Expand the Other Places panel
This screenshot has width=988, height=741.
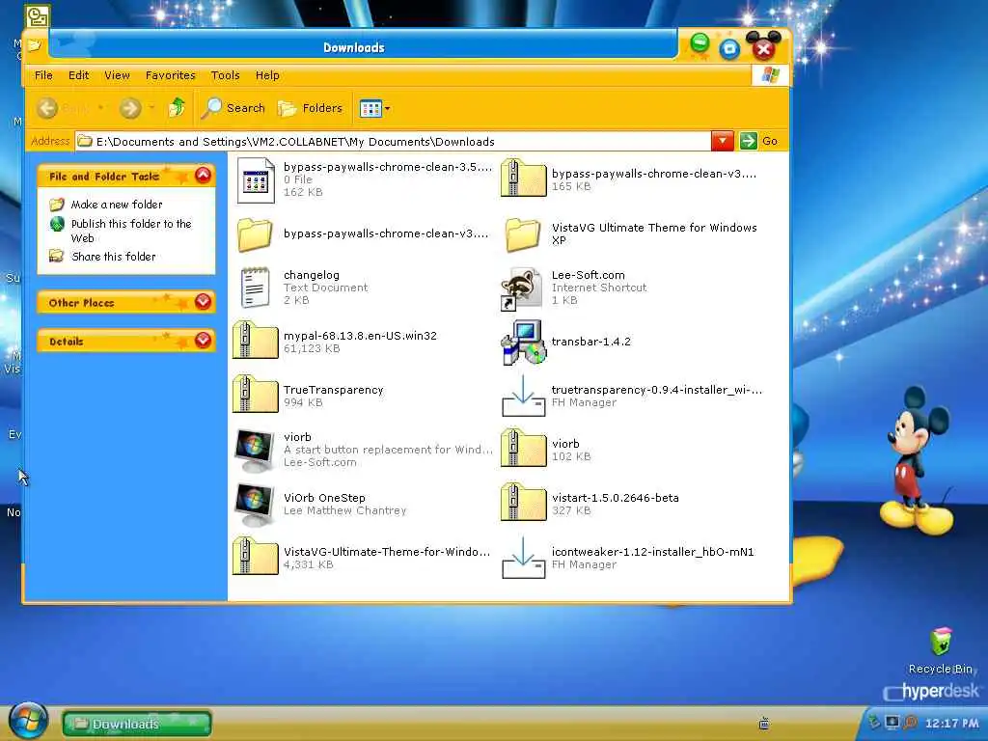[x=203, y=302]
